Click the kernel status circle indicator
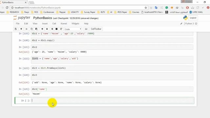 [x=196, y=24]
